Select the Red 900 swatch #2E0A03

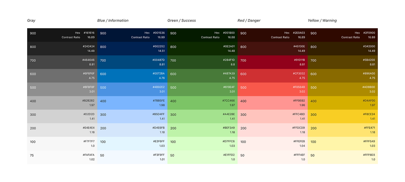(273, 35)
